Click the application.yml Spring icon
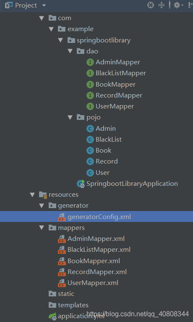This screenshot has height=322, width=193. (x=52, y=316)
